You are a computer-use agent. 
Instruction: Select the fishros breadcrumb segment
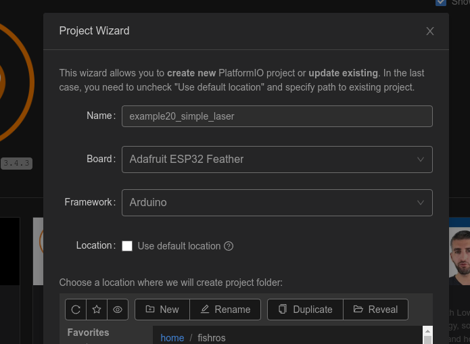click(x=210, y=338)
